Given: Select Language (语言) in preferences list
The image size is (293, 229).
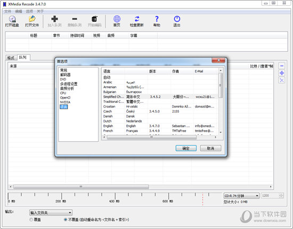Looking at the screenshot, I should (63, 107).
